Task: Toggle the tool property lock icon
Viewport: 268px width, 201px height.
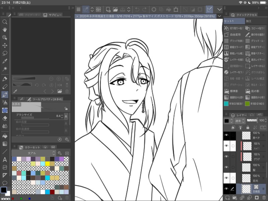Action: click(x=66, y=108)
